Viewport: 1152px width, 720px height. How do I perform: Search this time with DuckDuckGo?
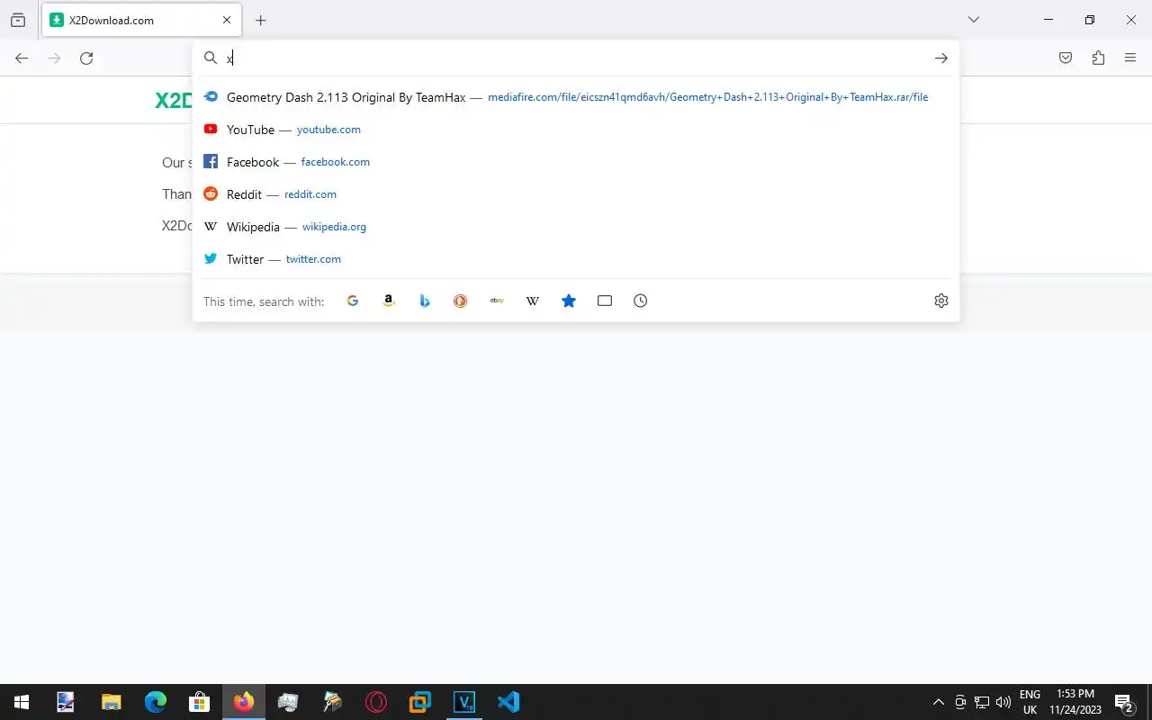(461, 301)
